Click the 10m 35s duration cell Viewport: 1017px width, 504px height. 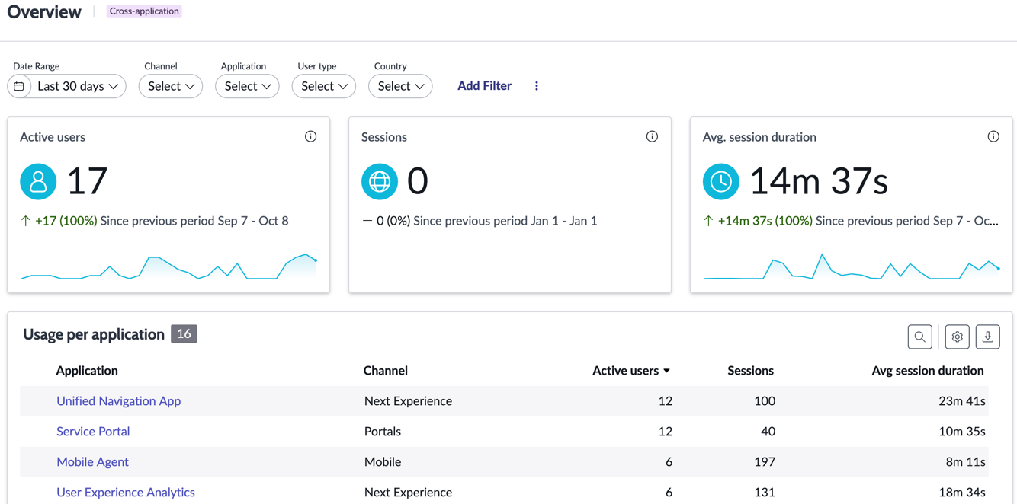962,431
